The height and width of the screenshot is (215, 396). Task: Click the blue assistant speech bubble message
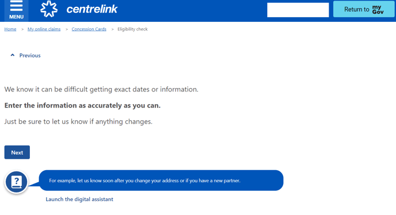click(161, 181)
